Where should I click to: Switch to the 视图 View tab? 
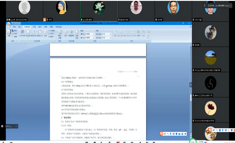pos(51,27)
